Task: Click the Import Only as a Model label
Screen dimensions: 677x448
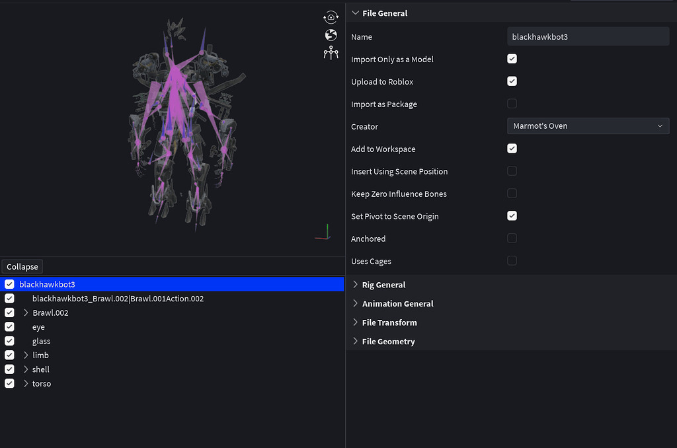Action: tap(392, 59)
